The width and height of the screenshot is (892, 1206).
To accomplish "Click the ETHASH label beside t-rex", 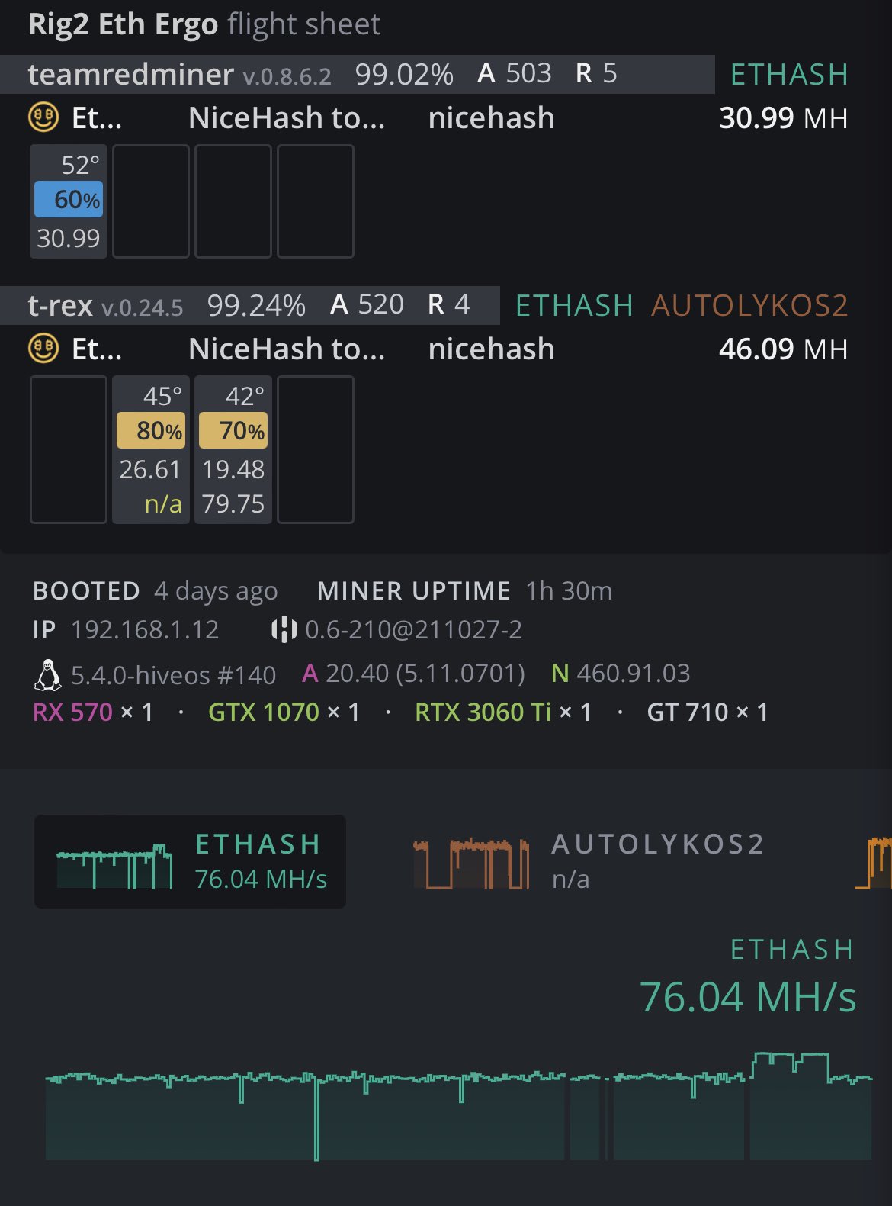I will pos(574,305).
